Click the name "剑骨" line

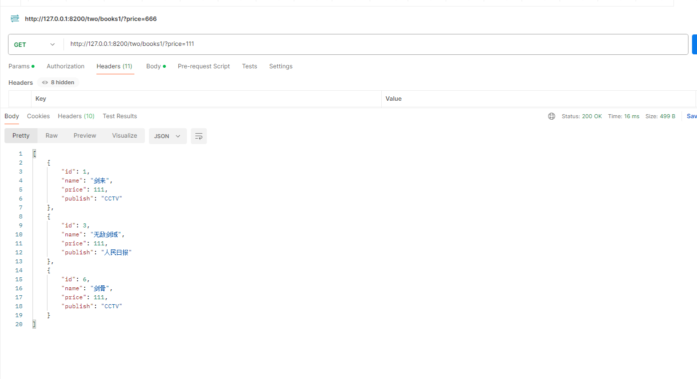click(87, 288)
